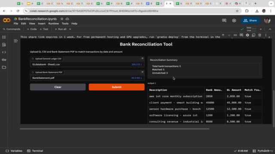Open the table of contents sidebar icon
Viewport: 275px width, 154px height.
point(4,37)
